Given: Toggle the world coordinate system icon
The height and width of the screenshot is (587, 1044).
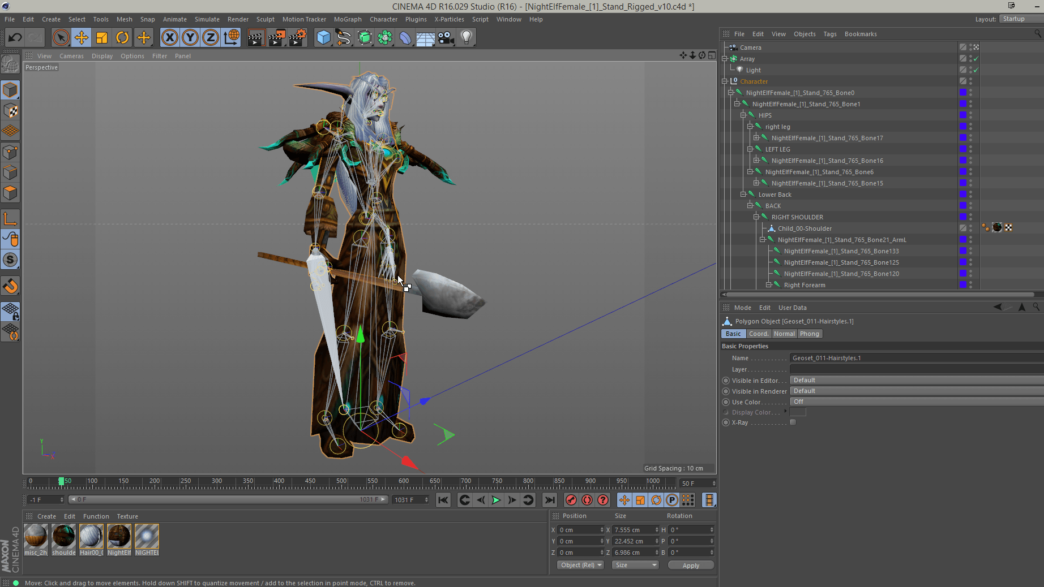Looking at the screenshot, I should point(232,38).
